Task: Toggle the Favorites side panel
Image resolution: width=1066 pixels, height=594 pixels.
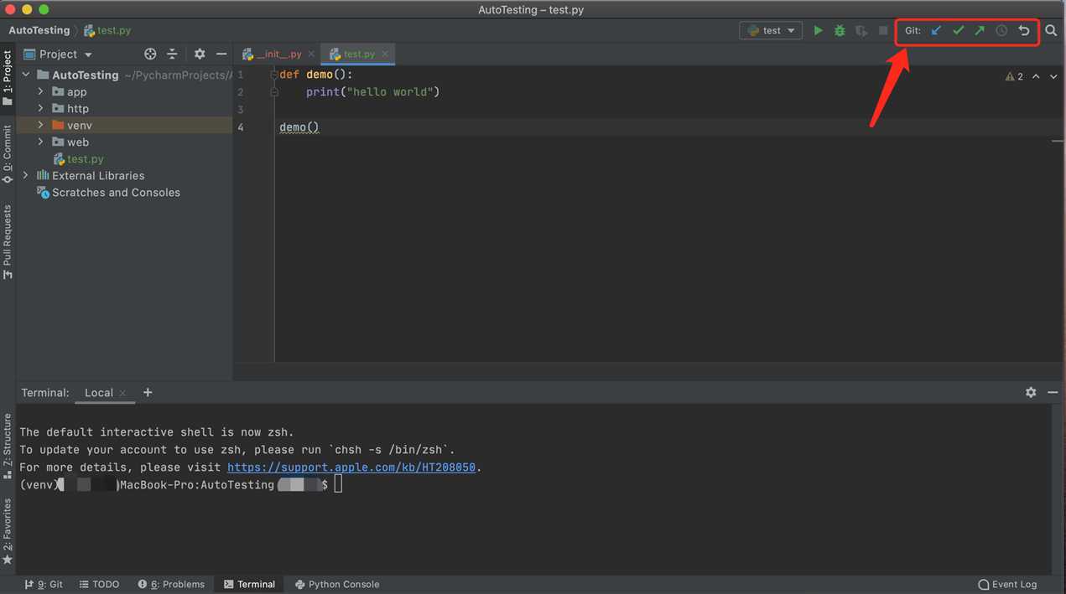Action: [x=8, y=531]
